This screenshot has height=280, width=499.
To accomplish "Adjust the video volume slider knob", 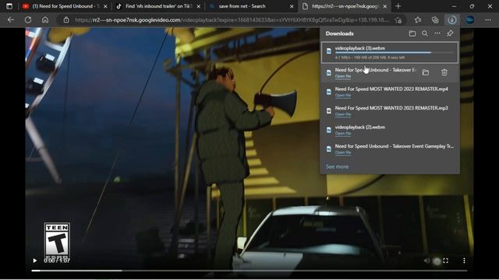I will click(x=437, y=261).
